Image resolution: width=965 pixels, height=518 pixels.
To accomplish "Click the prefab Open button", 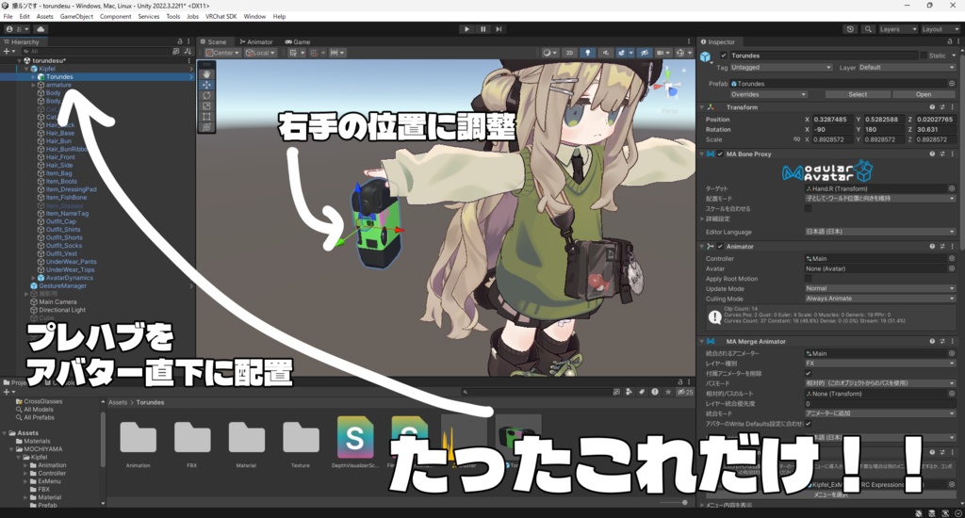I will [924, 94].
